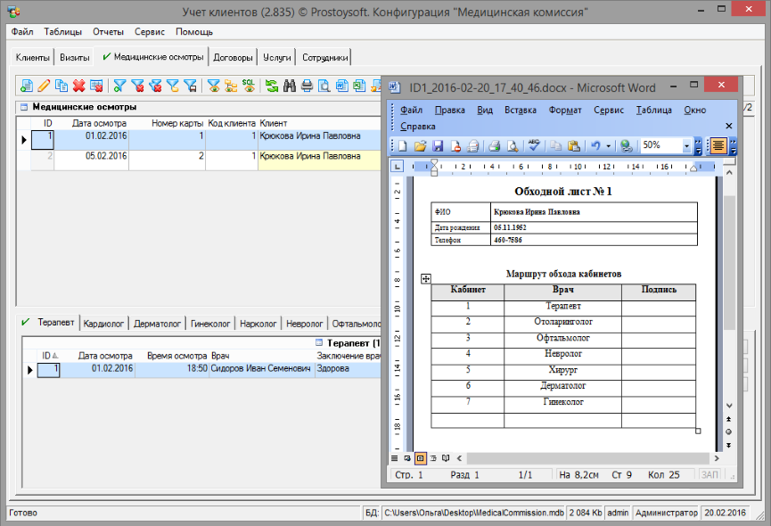
Task: Open the Отчеты menu
Action: [x=108, y=31]
